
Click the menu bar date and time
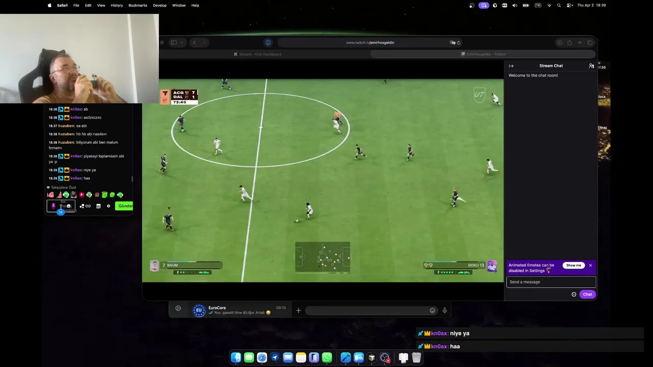[x=591, y=5]
